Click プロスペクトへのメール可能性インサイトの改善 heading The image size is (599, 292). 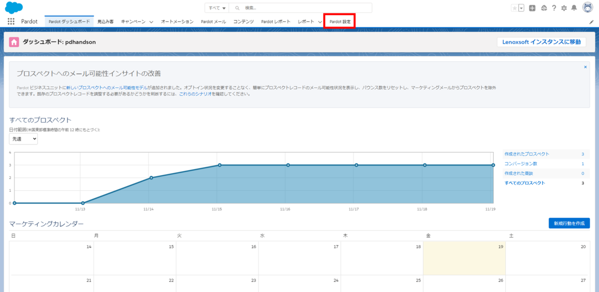click(x=88, y=74)
